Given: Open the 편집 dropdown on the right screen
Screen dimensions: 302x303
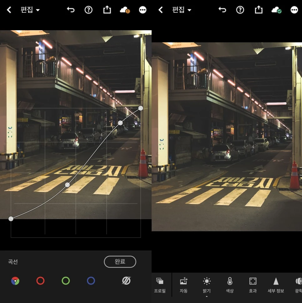Looking at the screenshot, I should pyautogui.click(x=182, y=10).
